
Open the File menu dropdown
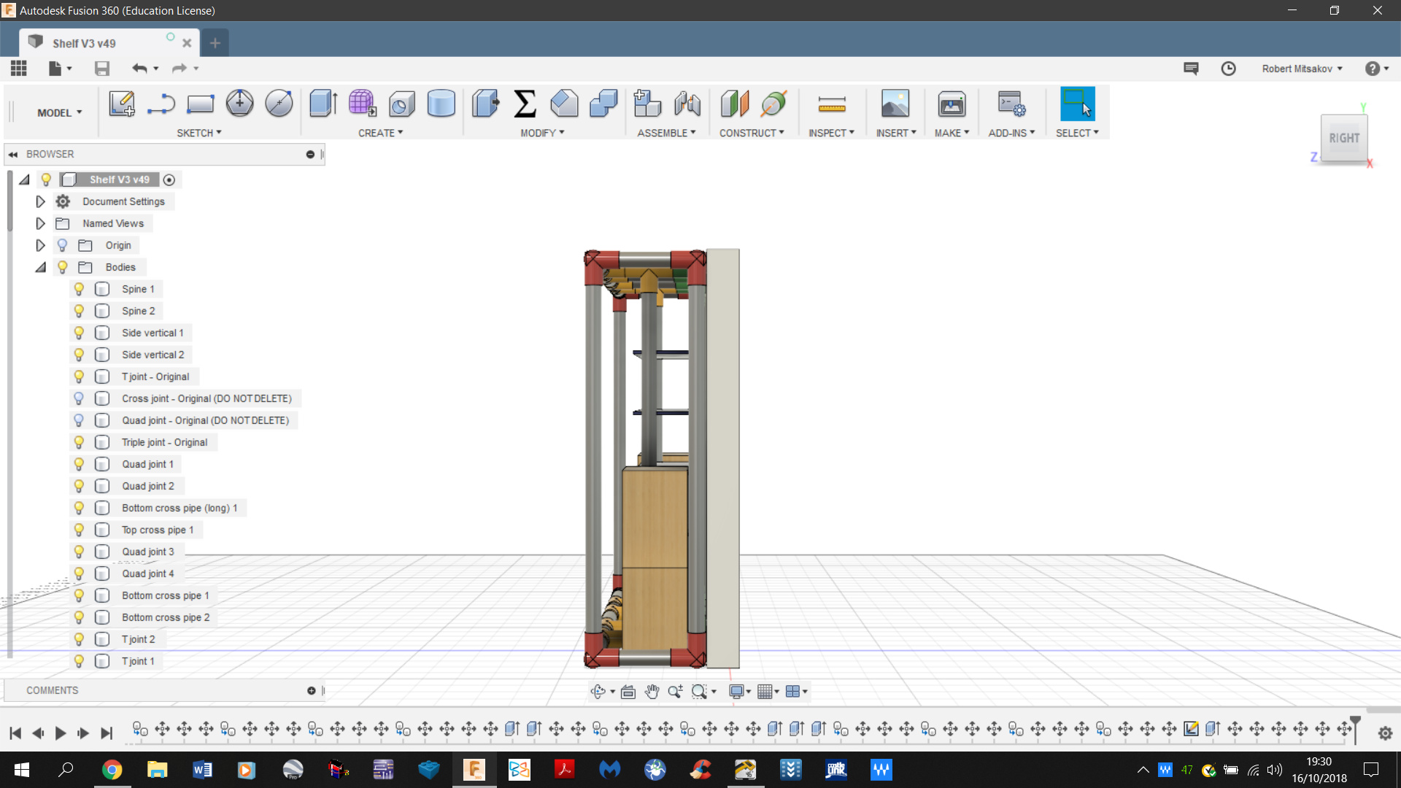60,69
